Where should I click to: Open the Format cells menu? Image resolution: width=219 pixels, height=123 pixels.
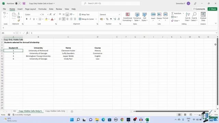[165, 17]
